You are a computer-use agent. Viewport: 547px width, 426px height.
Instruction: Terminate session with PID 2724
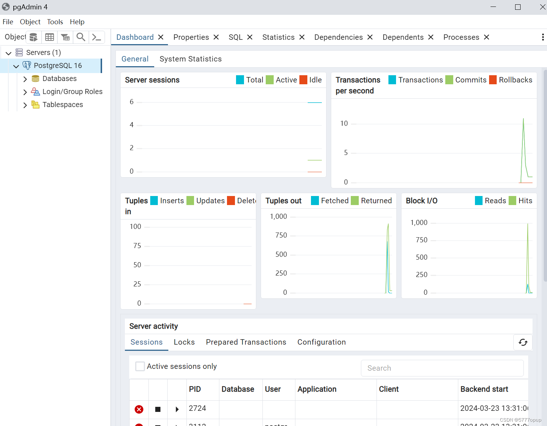[139, 409]
